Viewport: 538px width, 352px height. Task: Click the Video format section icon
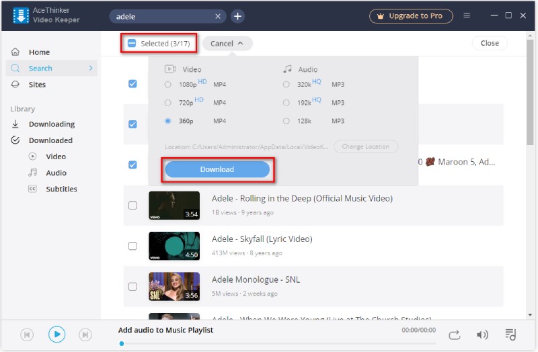click(x=170, y=69)
